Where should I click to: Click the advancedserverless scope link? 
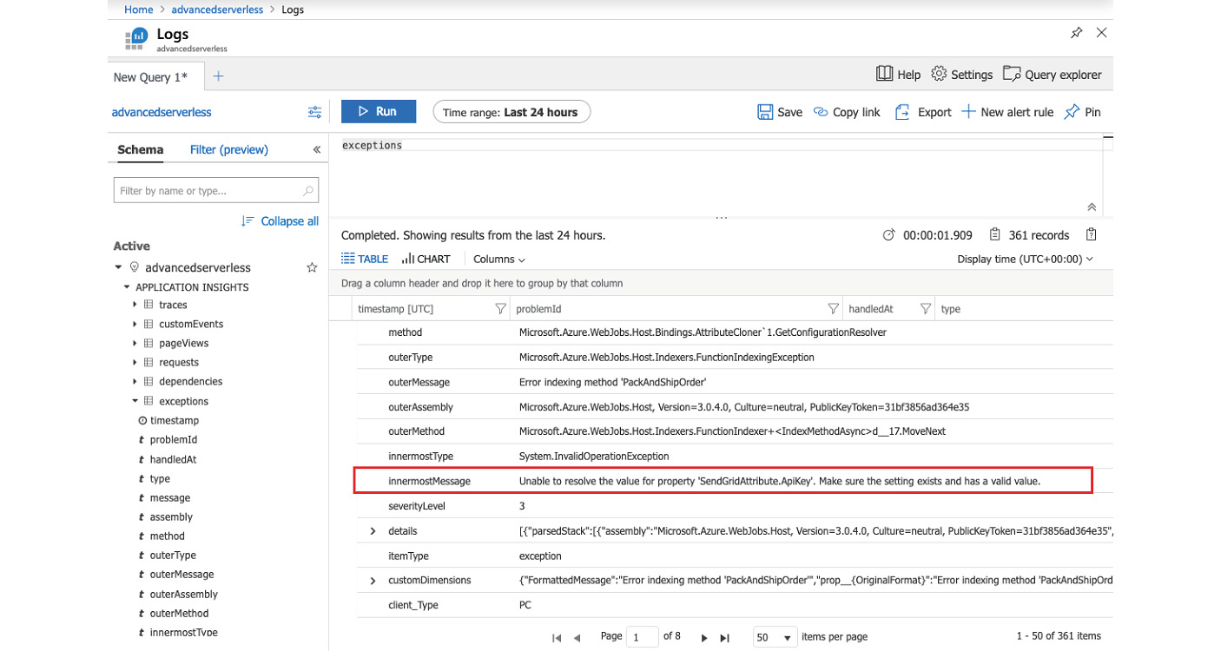click(162, 112)
